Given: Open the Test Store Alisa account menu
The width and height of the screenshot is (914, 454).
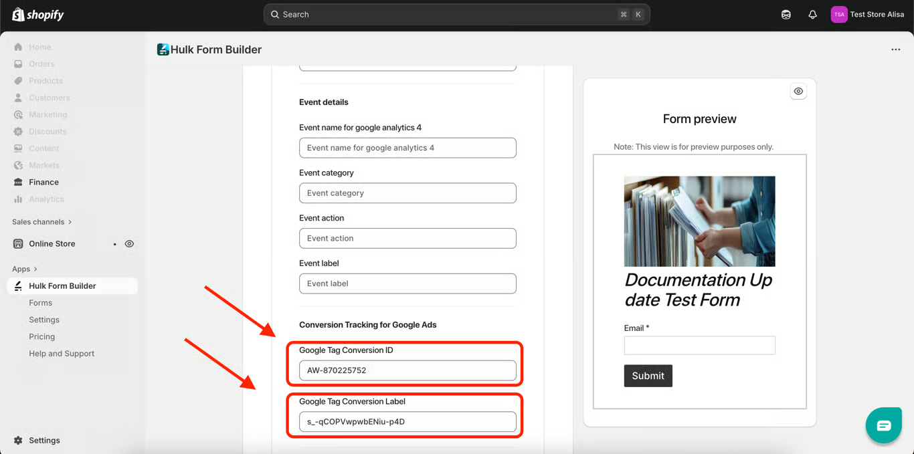Looking at the screenshot, I should tap(868, 14).
